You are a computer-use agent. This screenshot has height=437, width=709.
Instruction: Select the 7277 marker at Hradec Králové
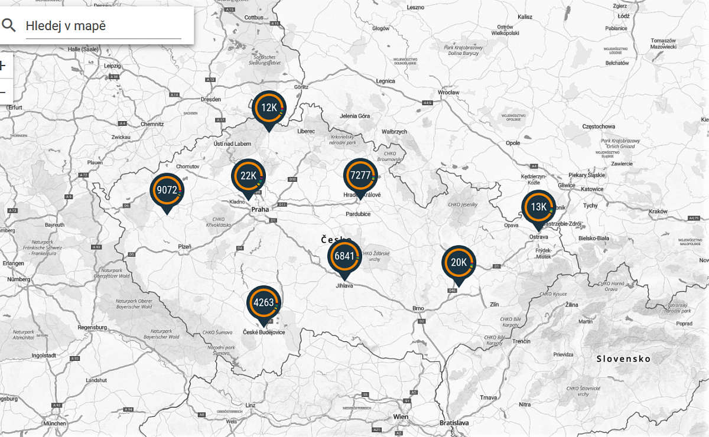pos(360,175)
